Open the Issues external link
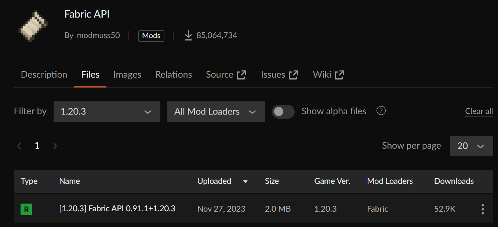Viewport: 498px width, 227px height. (x=279, y=75)
